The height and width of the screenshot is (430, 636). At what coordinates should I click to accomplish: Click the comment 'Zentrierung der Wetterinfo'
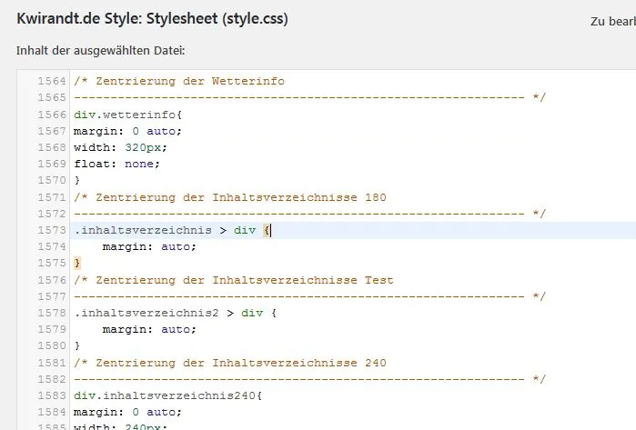(190, 81)
